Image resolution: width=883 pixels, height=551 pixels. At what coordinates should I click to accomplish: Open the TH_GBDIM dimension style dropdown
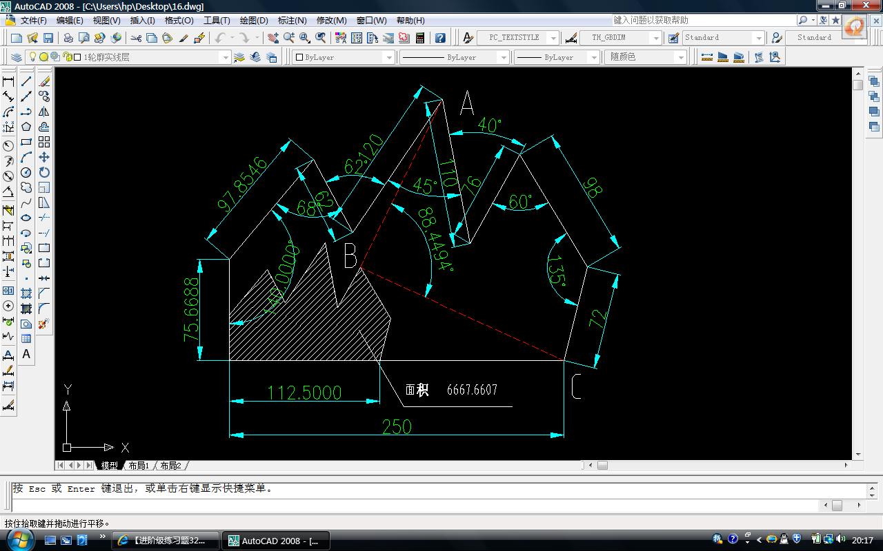[x=656, y=38]
